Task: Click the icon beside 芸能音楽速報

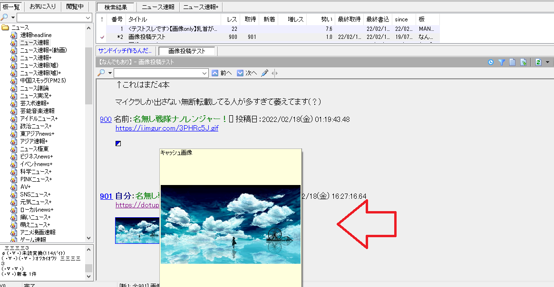Action: [x=13, y=111]
